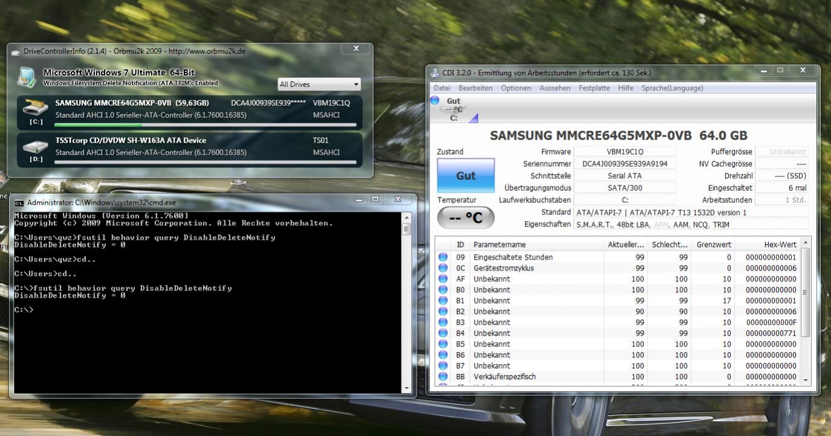831x436 pixels.
Task: Select the TSSTcorp CD/DVDW SH-W163A ATA Device entry
Action: pyautogui.click(x=190, y=150)
